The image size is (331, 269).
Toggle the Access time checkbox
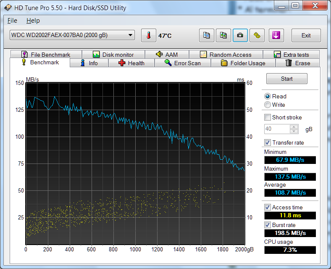pos(268,207)
